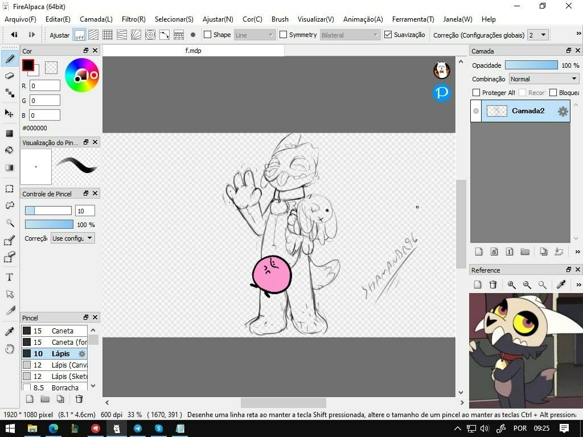Zoom in on the Reference image

[x=512, y=285]
